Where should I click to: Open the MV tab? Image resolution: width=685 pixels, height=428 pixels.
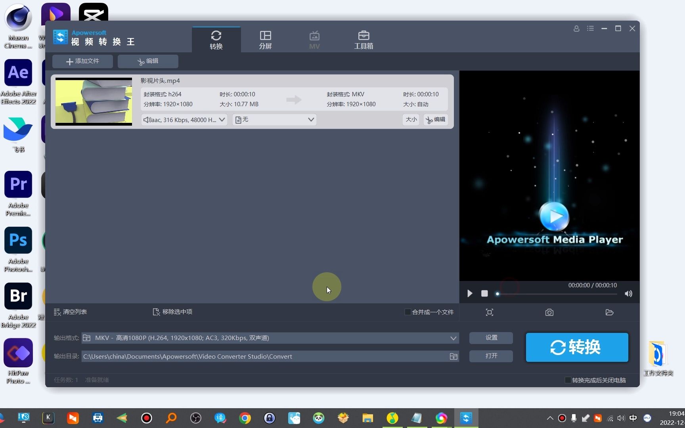click(314, 40)
